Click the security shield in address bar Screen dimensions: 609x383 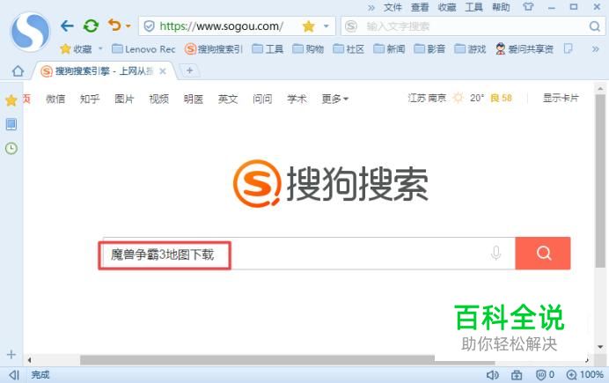tap(149, 26)
